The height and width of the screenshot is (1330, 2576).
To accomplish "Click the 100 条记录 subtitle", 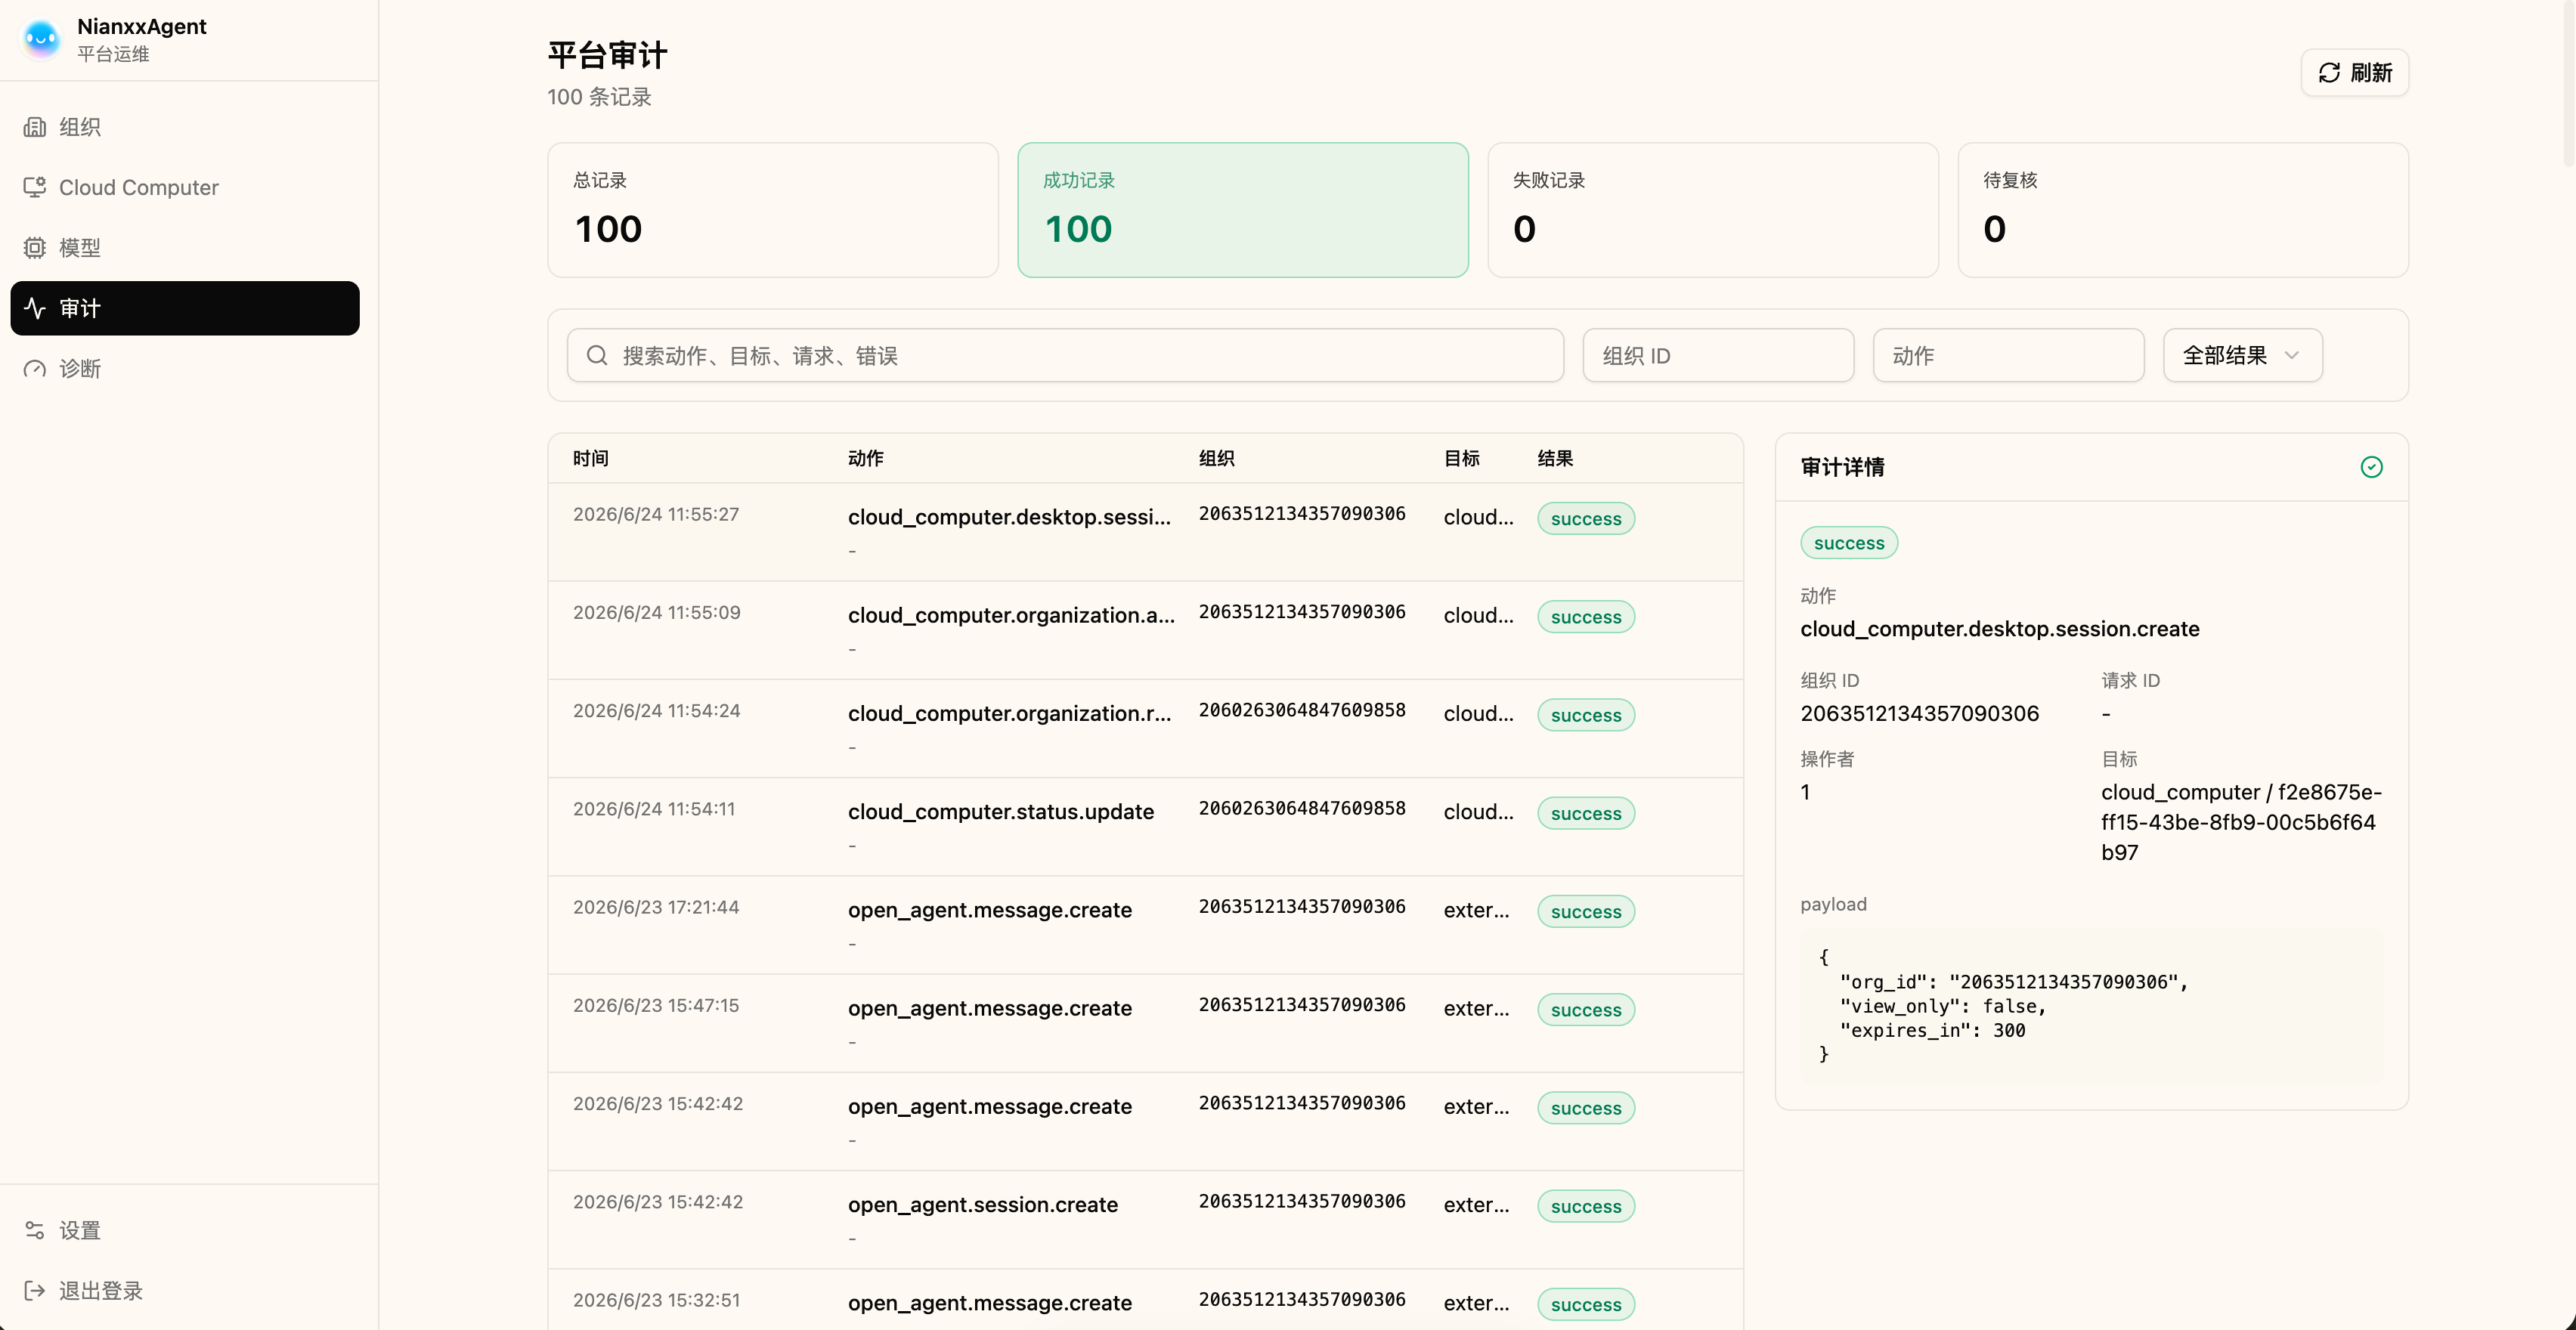I will (599, 97).
